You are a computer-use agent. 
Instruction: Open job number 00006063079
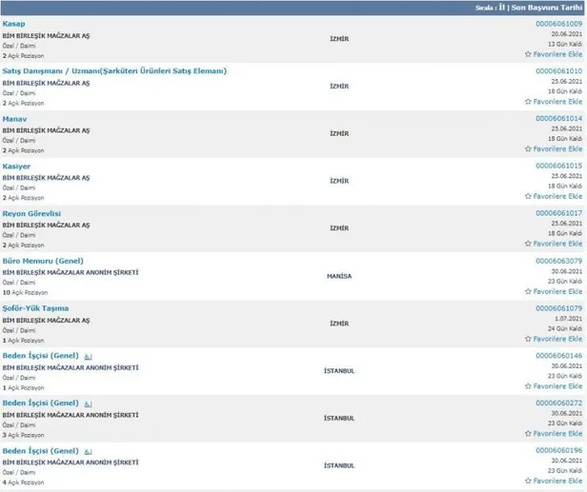tap(558, 260)
